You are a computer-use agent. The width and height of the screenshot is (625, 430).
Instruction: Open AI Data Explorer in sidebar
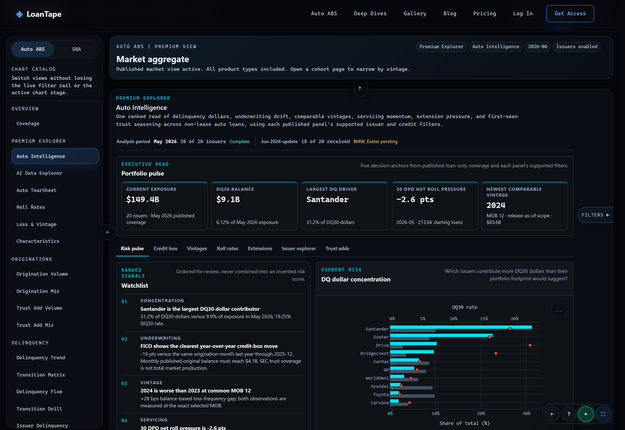[55, 173]
